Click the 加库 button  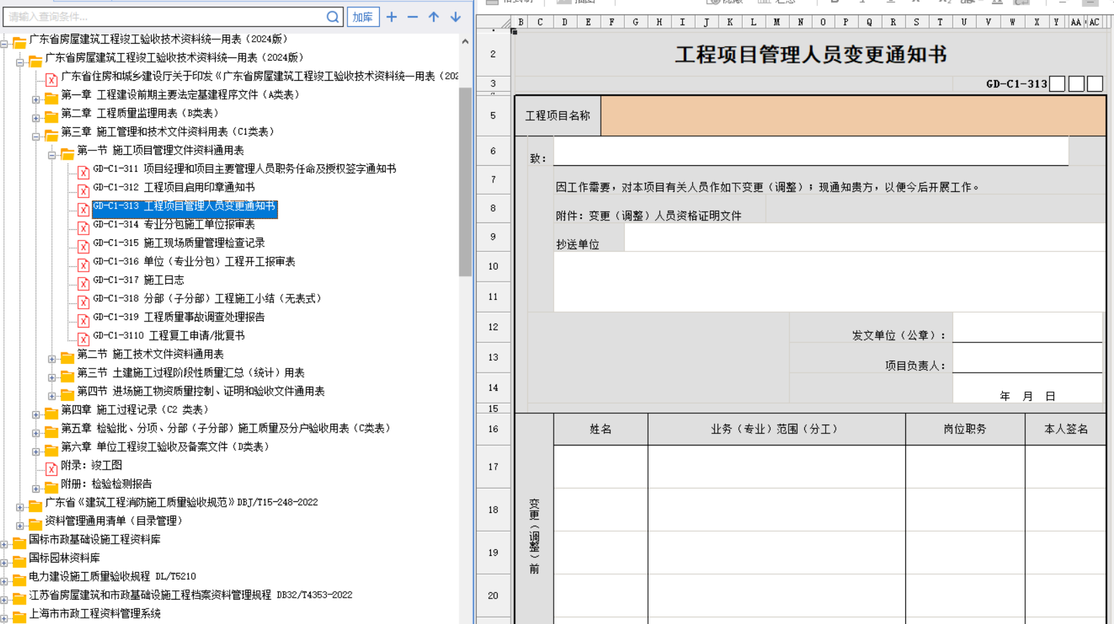coord(363,17)
